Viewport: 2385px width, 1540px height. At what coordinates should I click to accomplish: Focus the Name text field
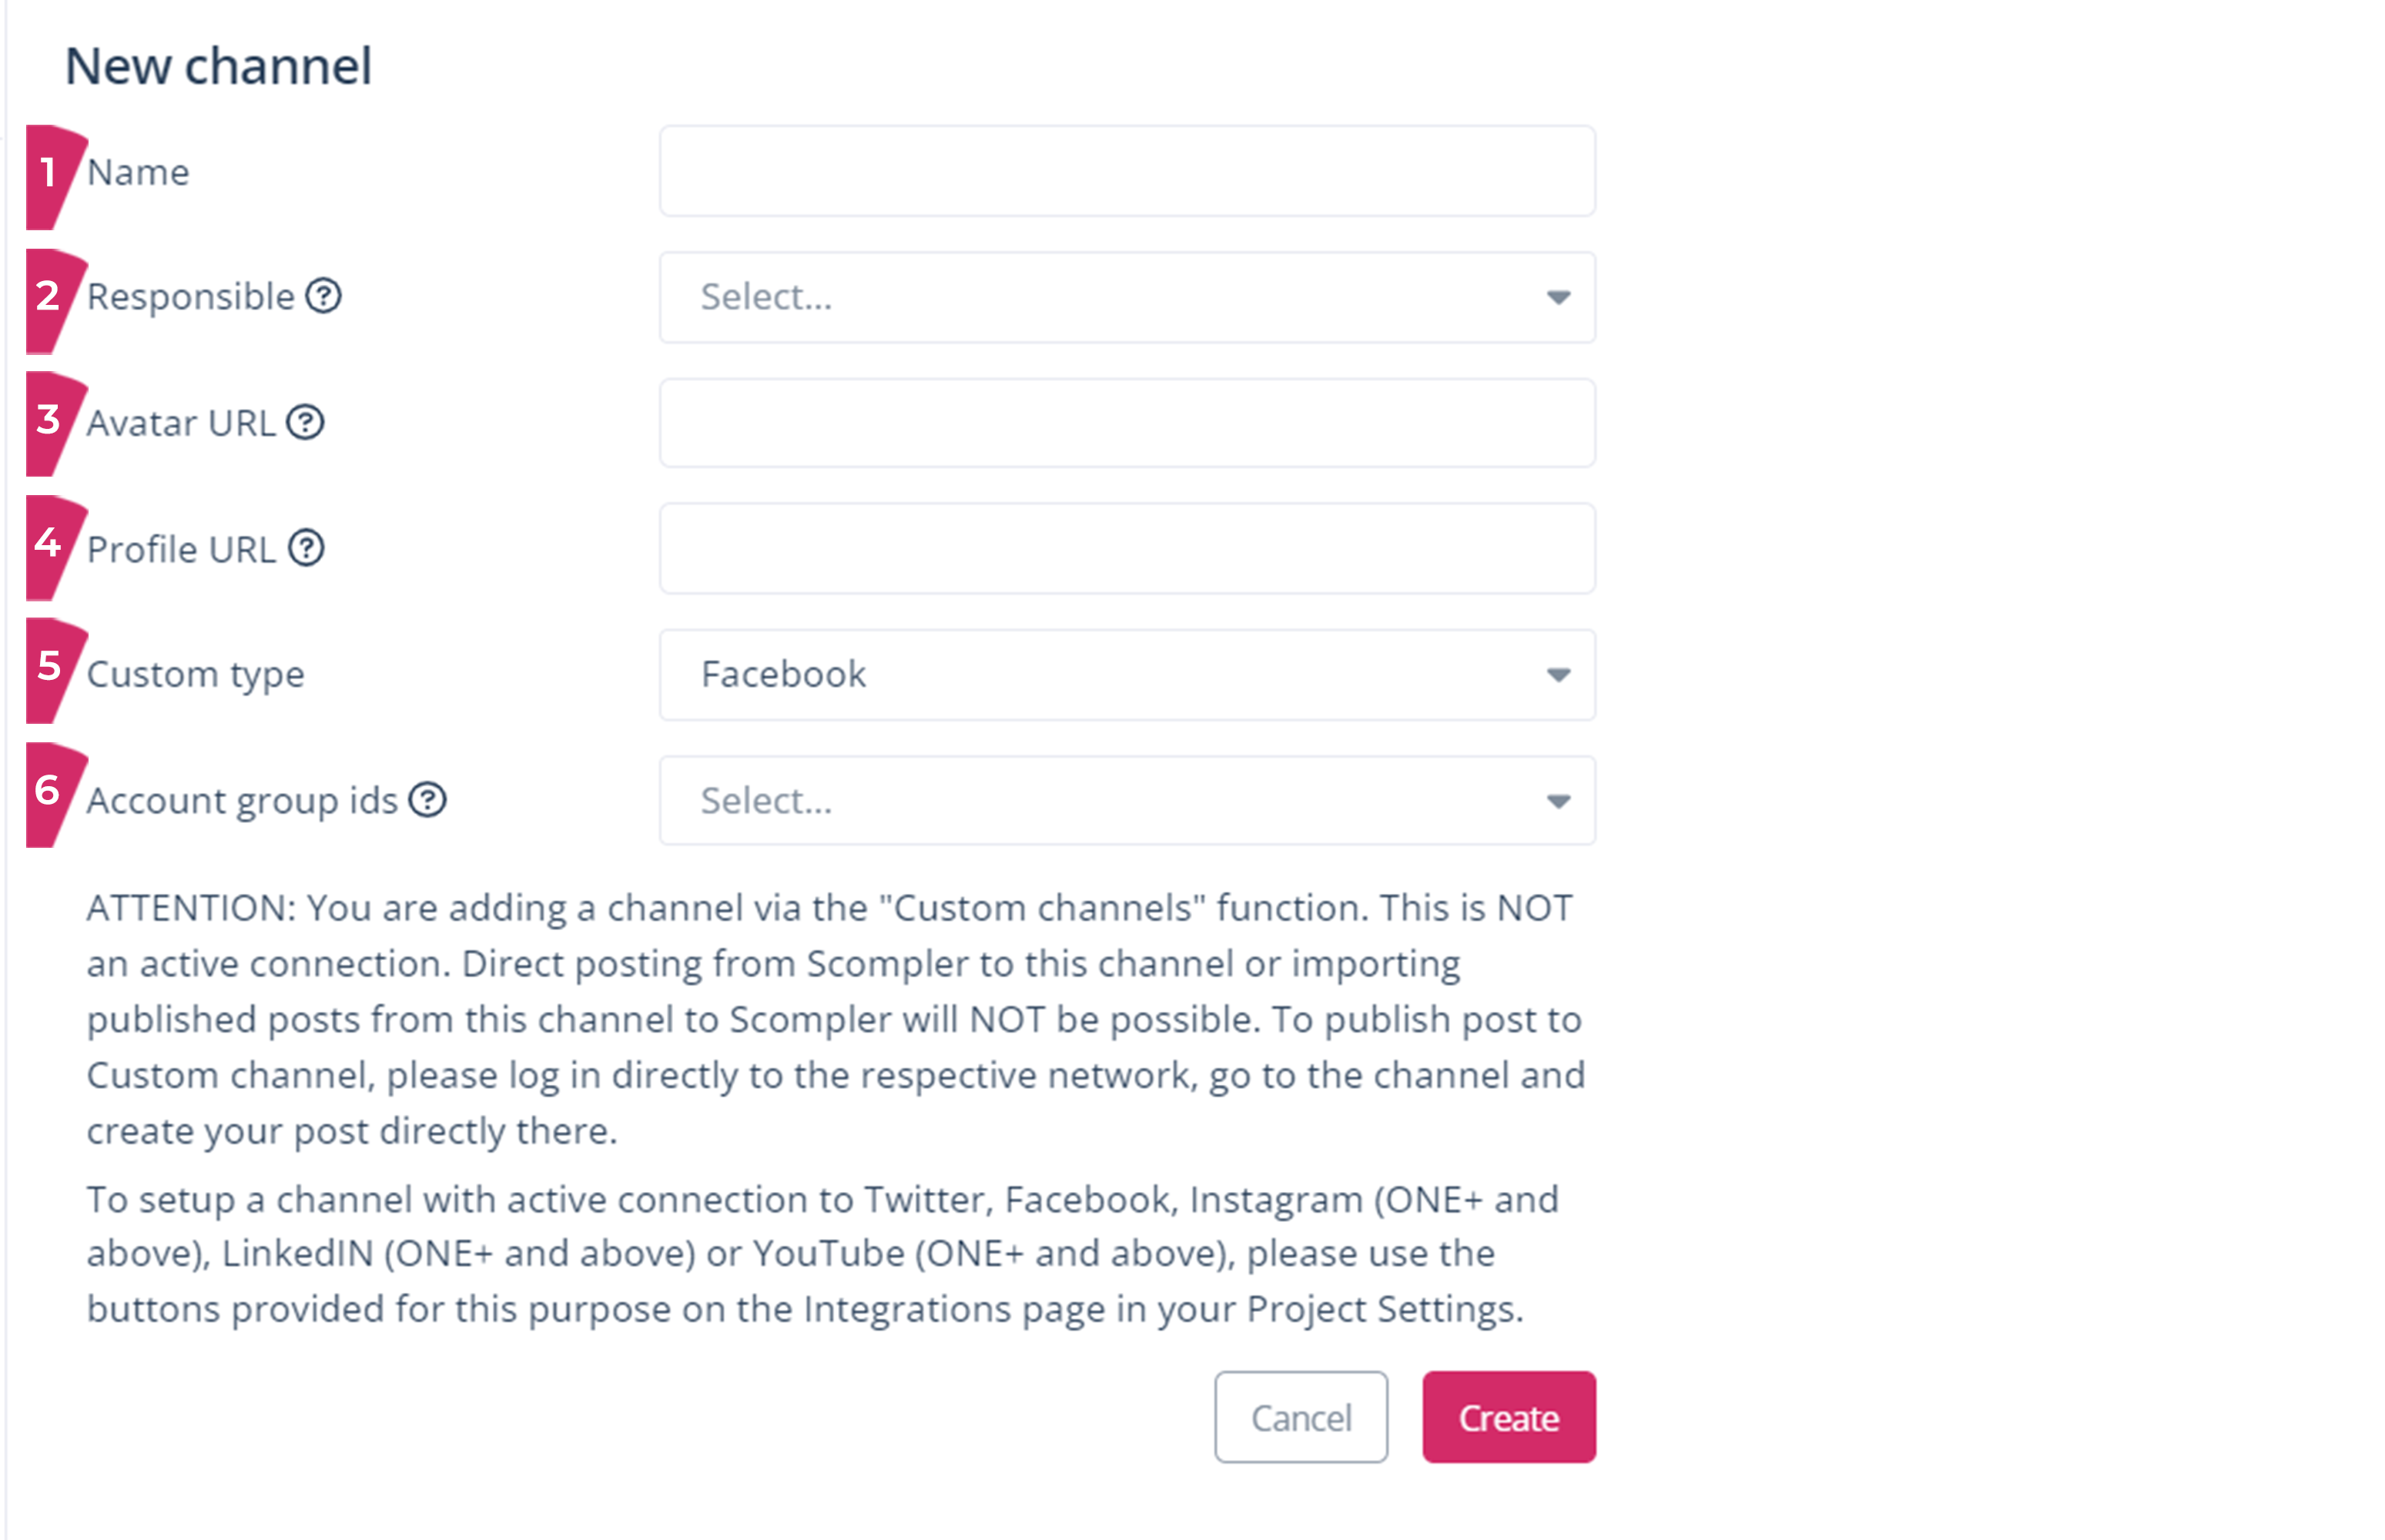[1126, 171]
